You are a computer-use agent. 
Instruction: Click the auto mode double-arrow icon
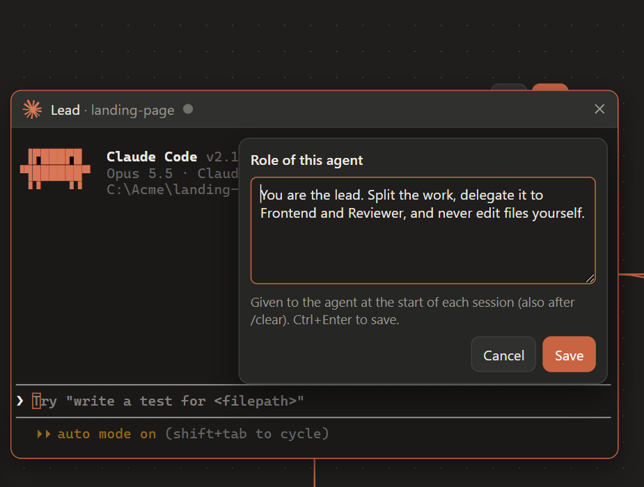coord(44,433)
